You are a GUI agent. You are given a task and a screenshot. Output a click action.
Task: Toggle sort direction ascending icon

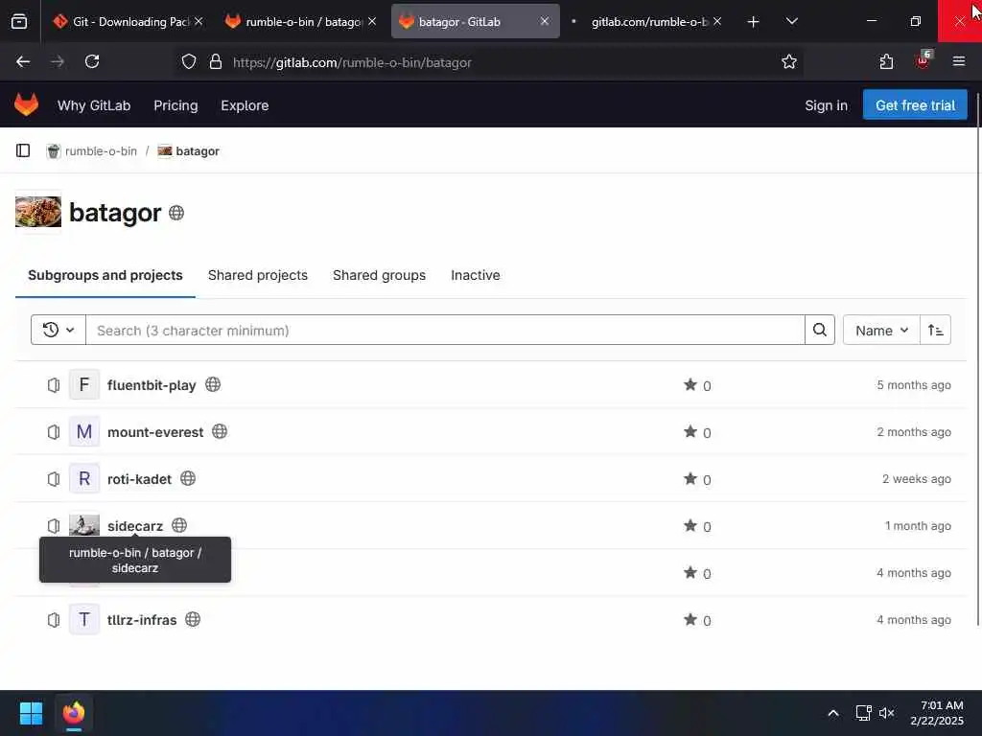click(935, 330)
